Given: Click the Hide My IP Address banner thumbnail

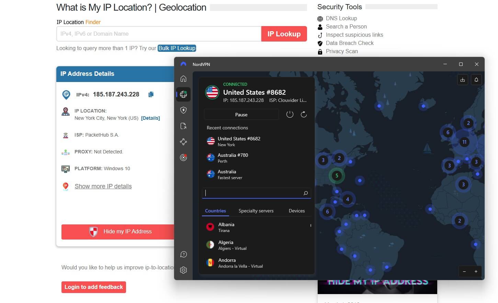Looking at the screenshot, I should point(377,287).
